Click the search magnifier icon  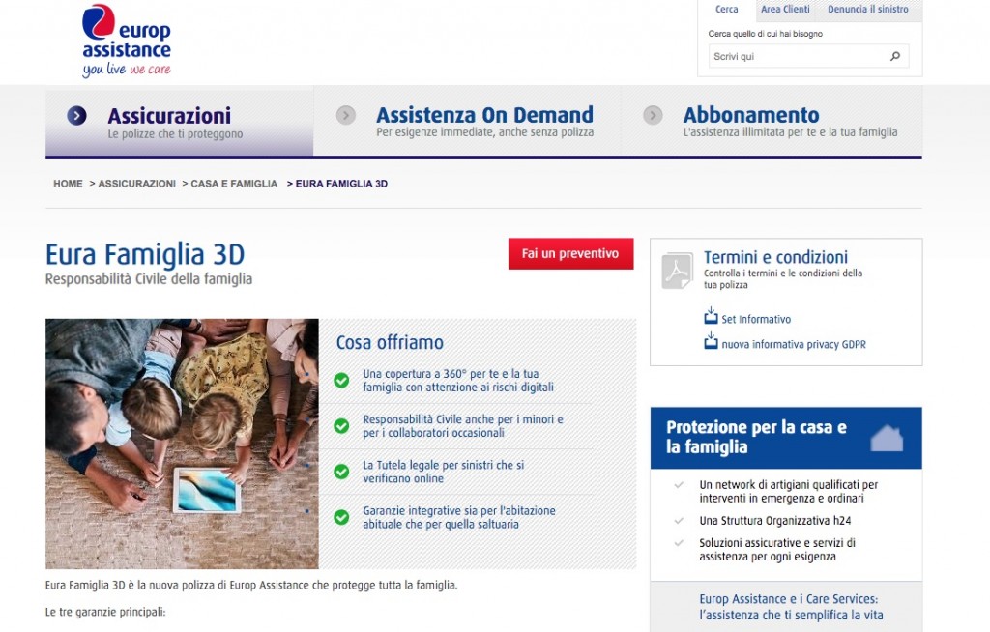[x=895, y=57]
